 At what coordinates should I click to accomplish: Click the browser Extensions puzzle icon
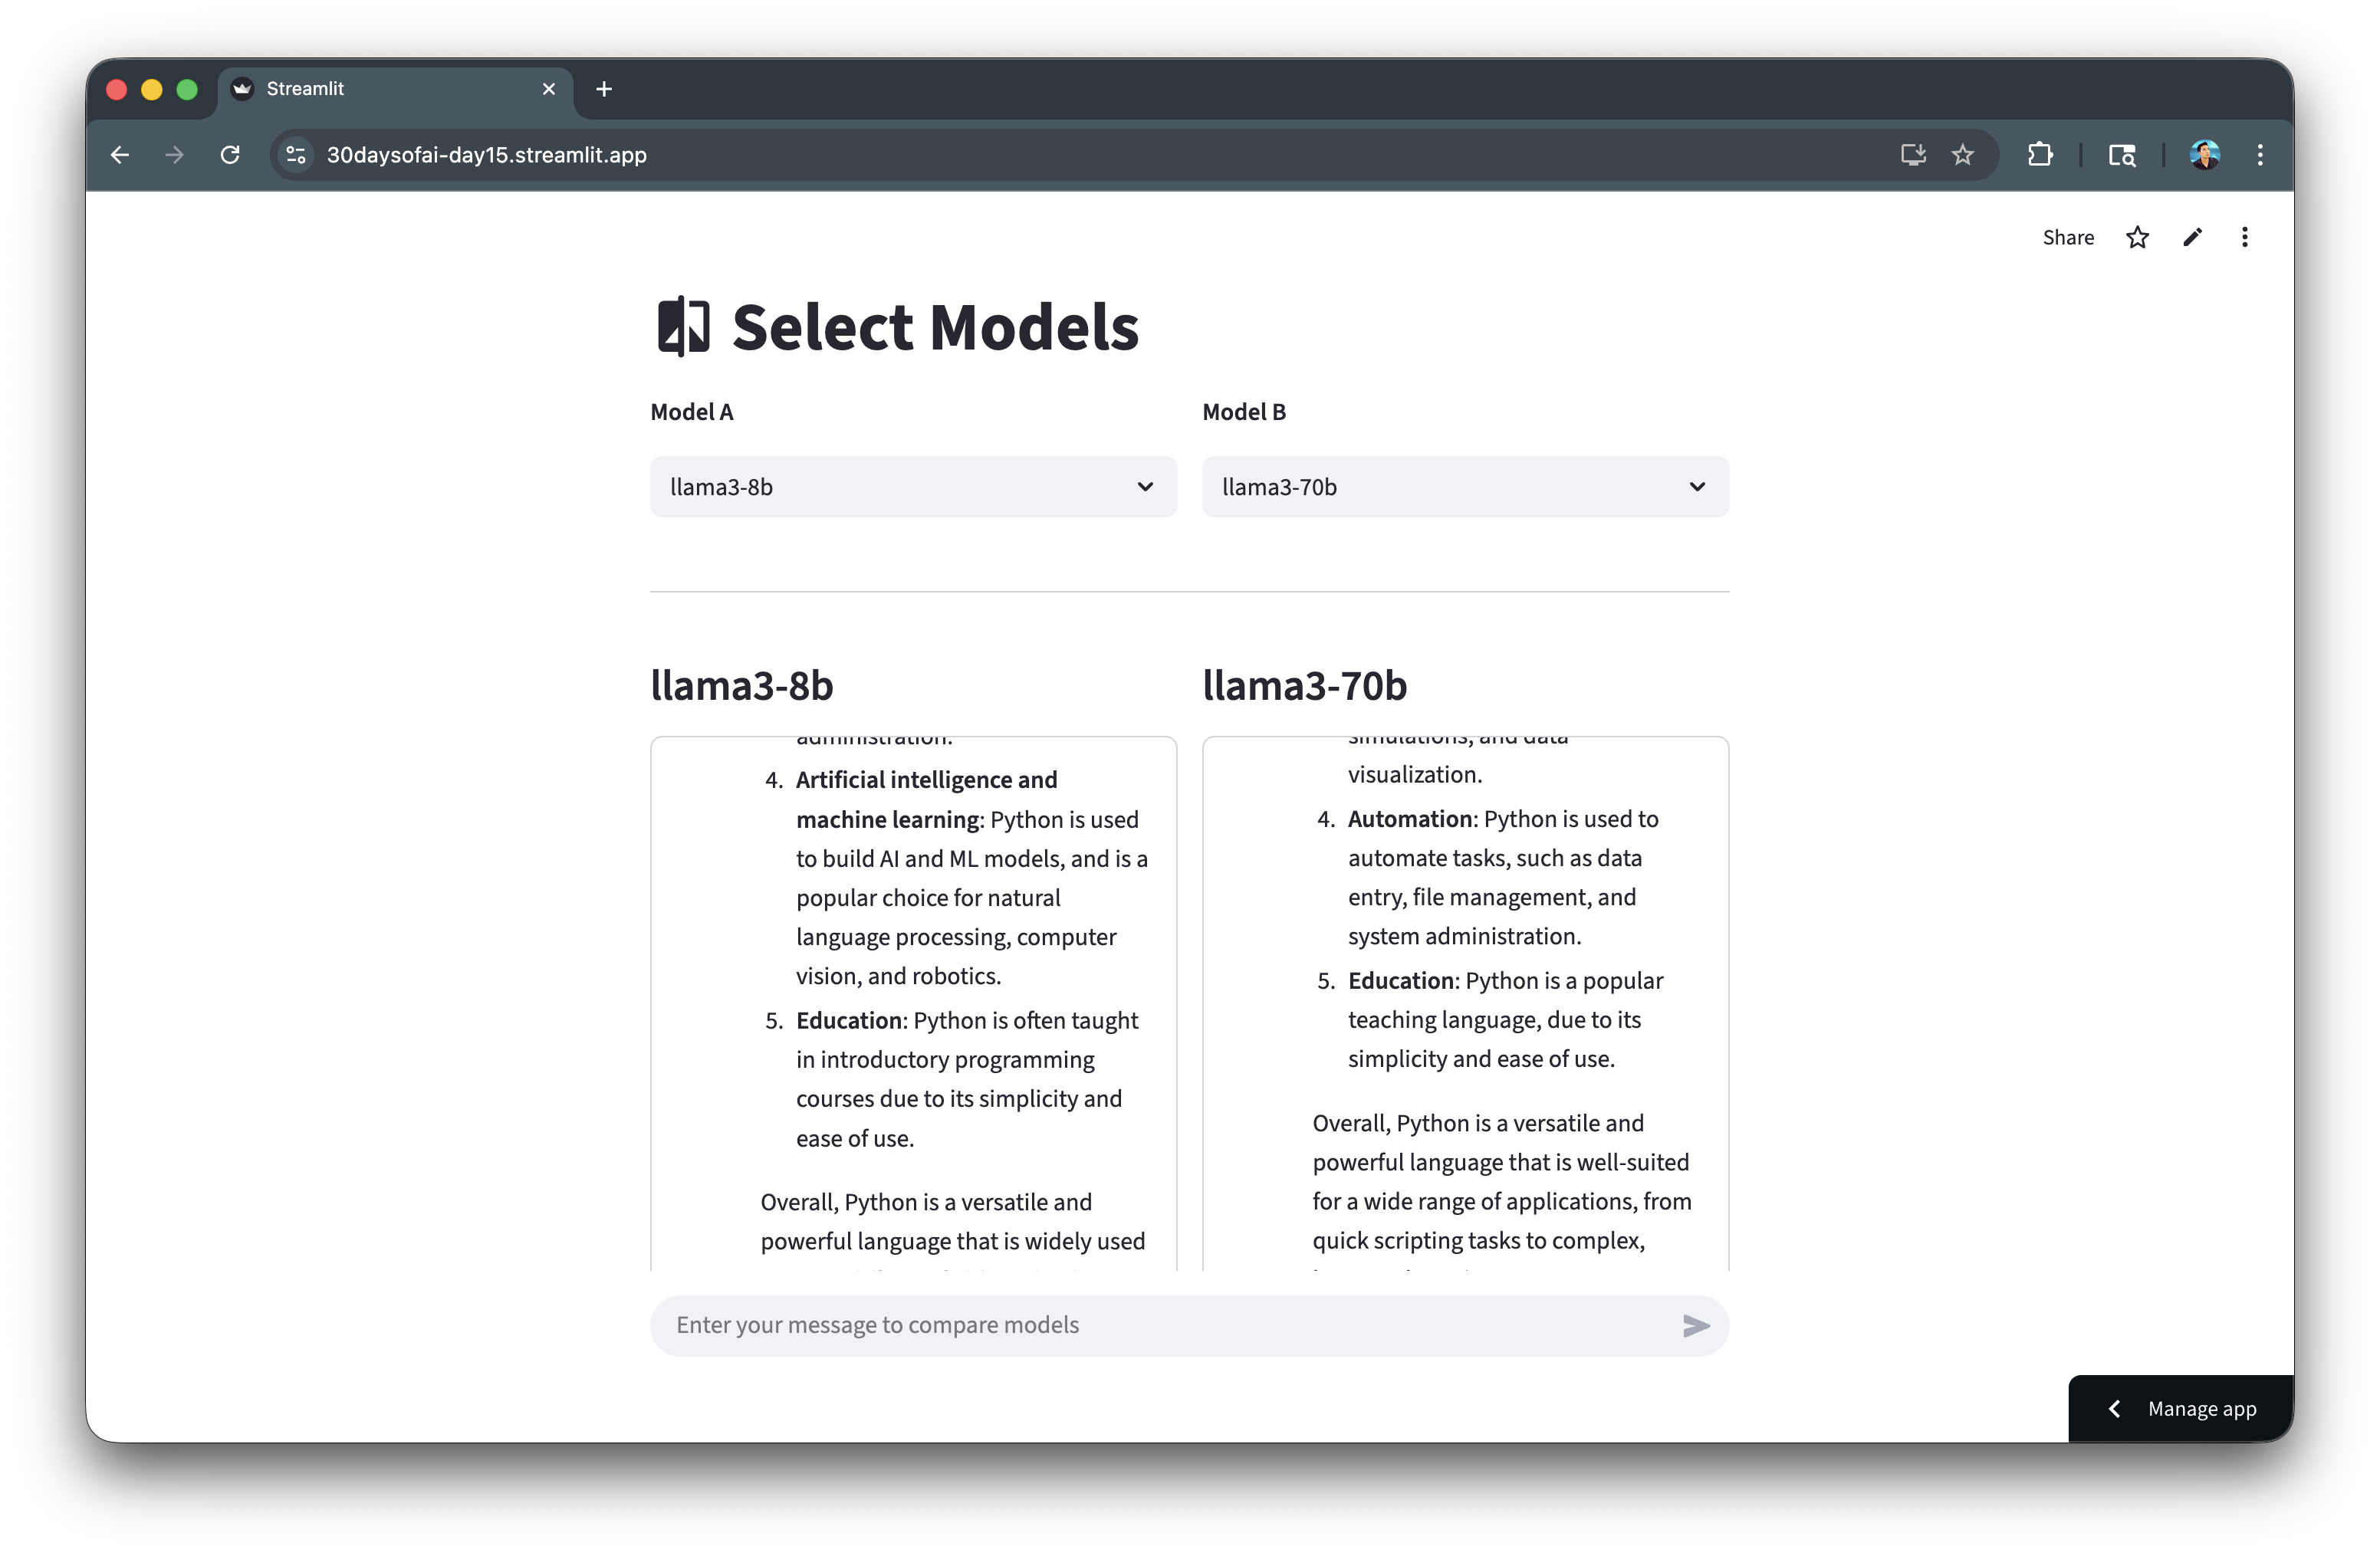click(2040, 155)
